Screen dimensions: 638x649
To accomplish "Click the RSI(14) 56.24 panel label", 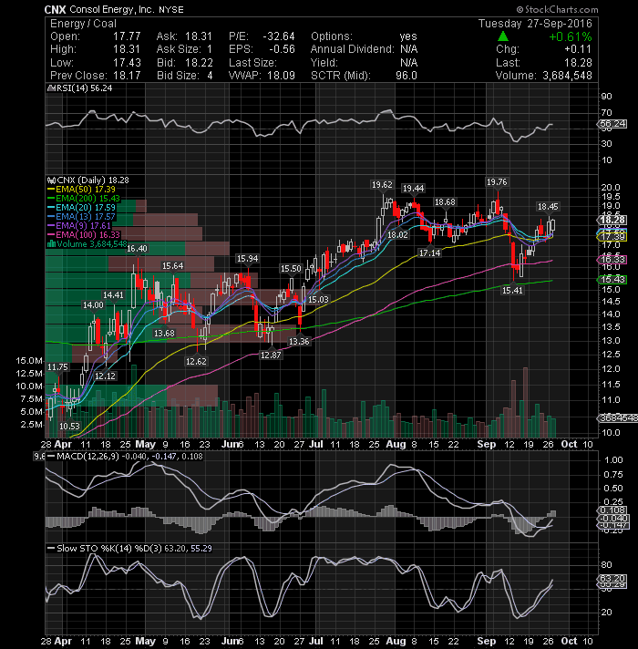I will coord(84,88).
